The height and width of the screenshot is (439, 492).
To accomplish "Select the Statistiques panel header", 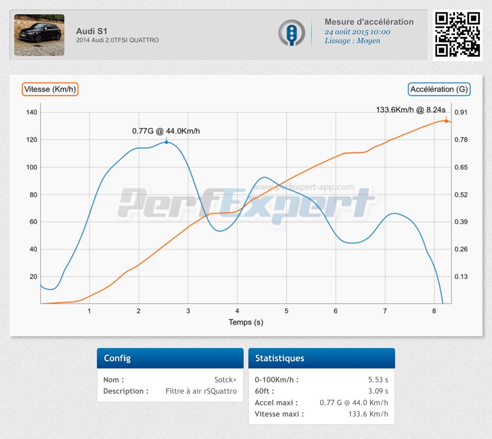I will coord(321,358).
